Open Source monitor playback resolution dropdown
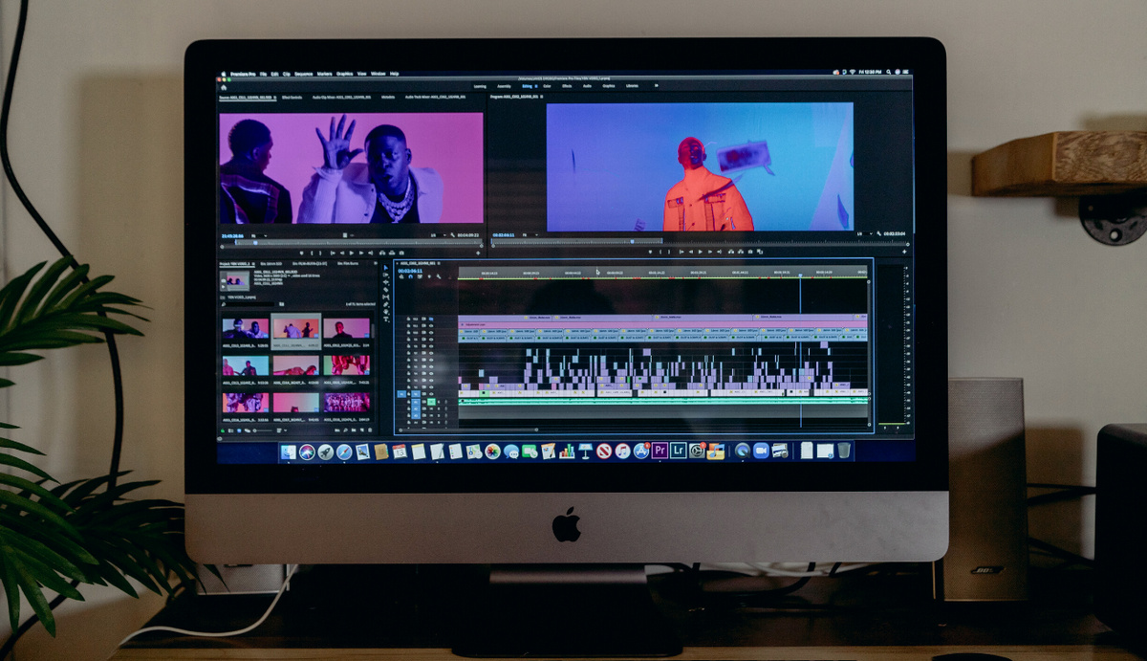This screenshot has height=661, width=1147. 436,234
